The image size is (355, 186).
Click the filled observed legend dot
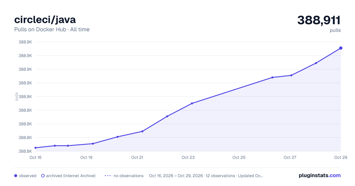pyautogui.click(x=16, y=176)
